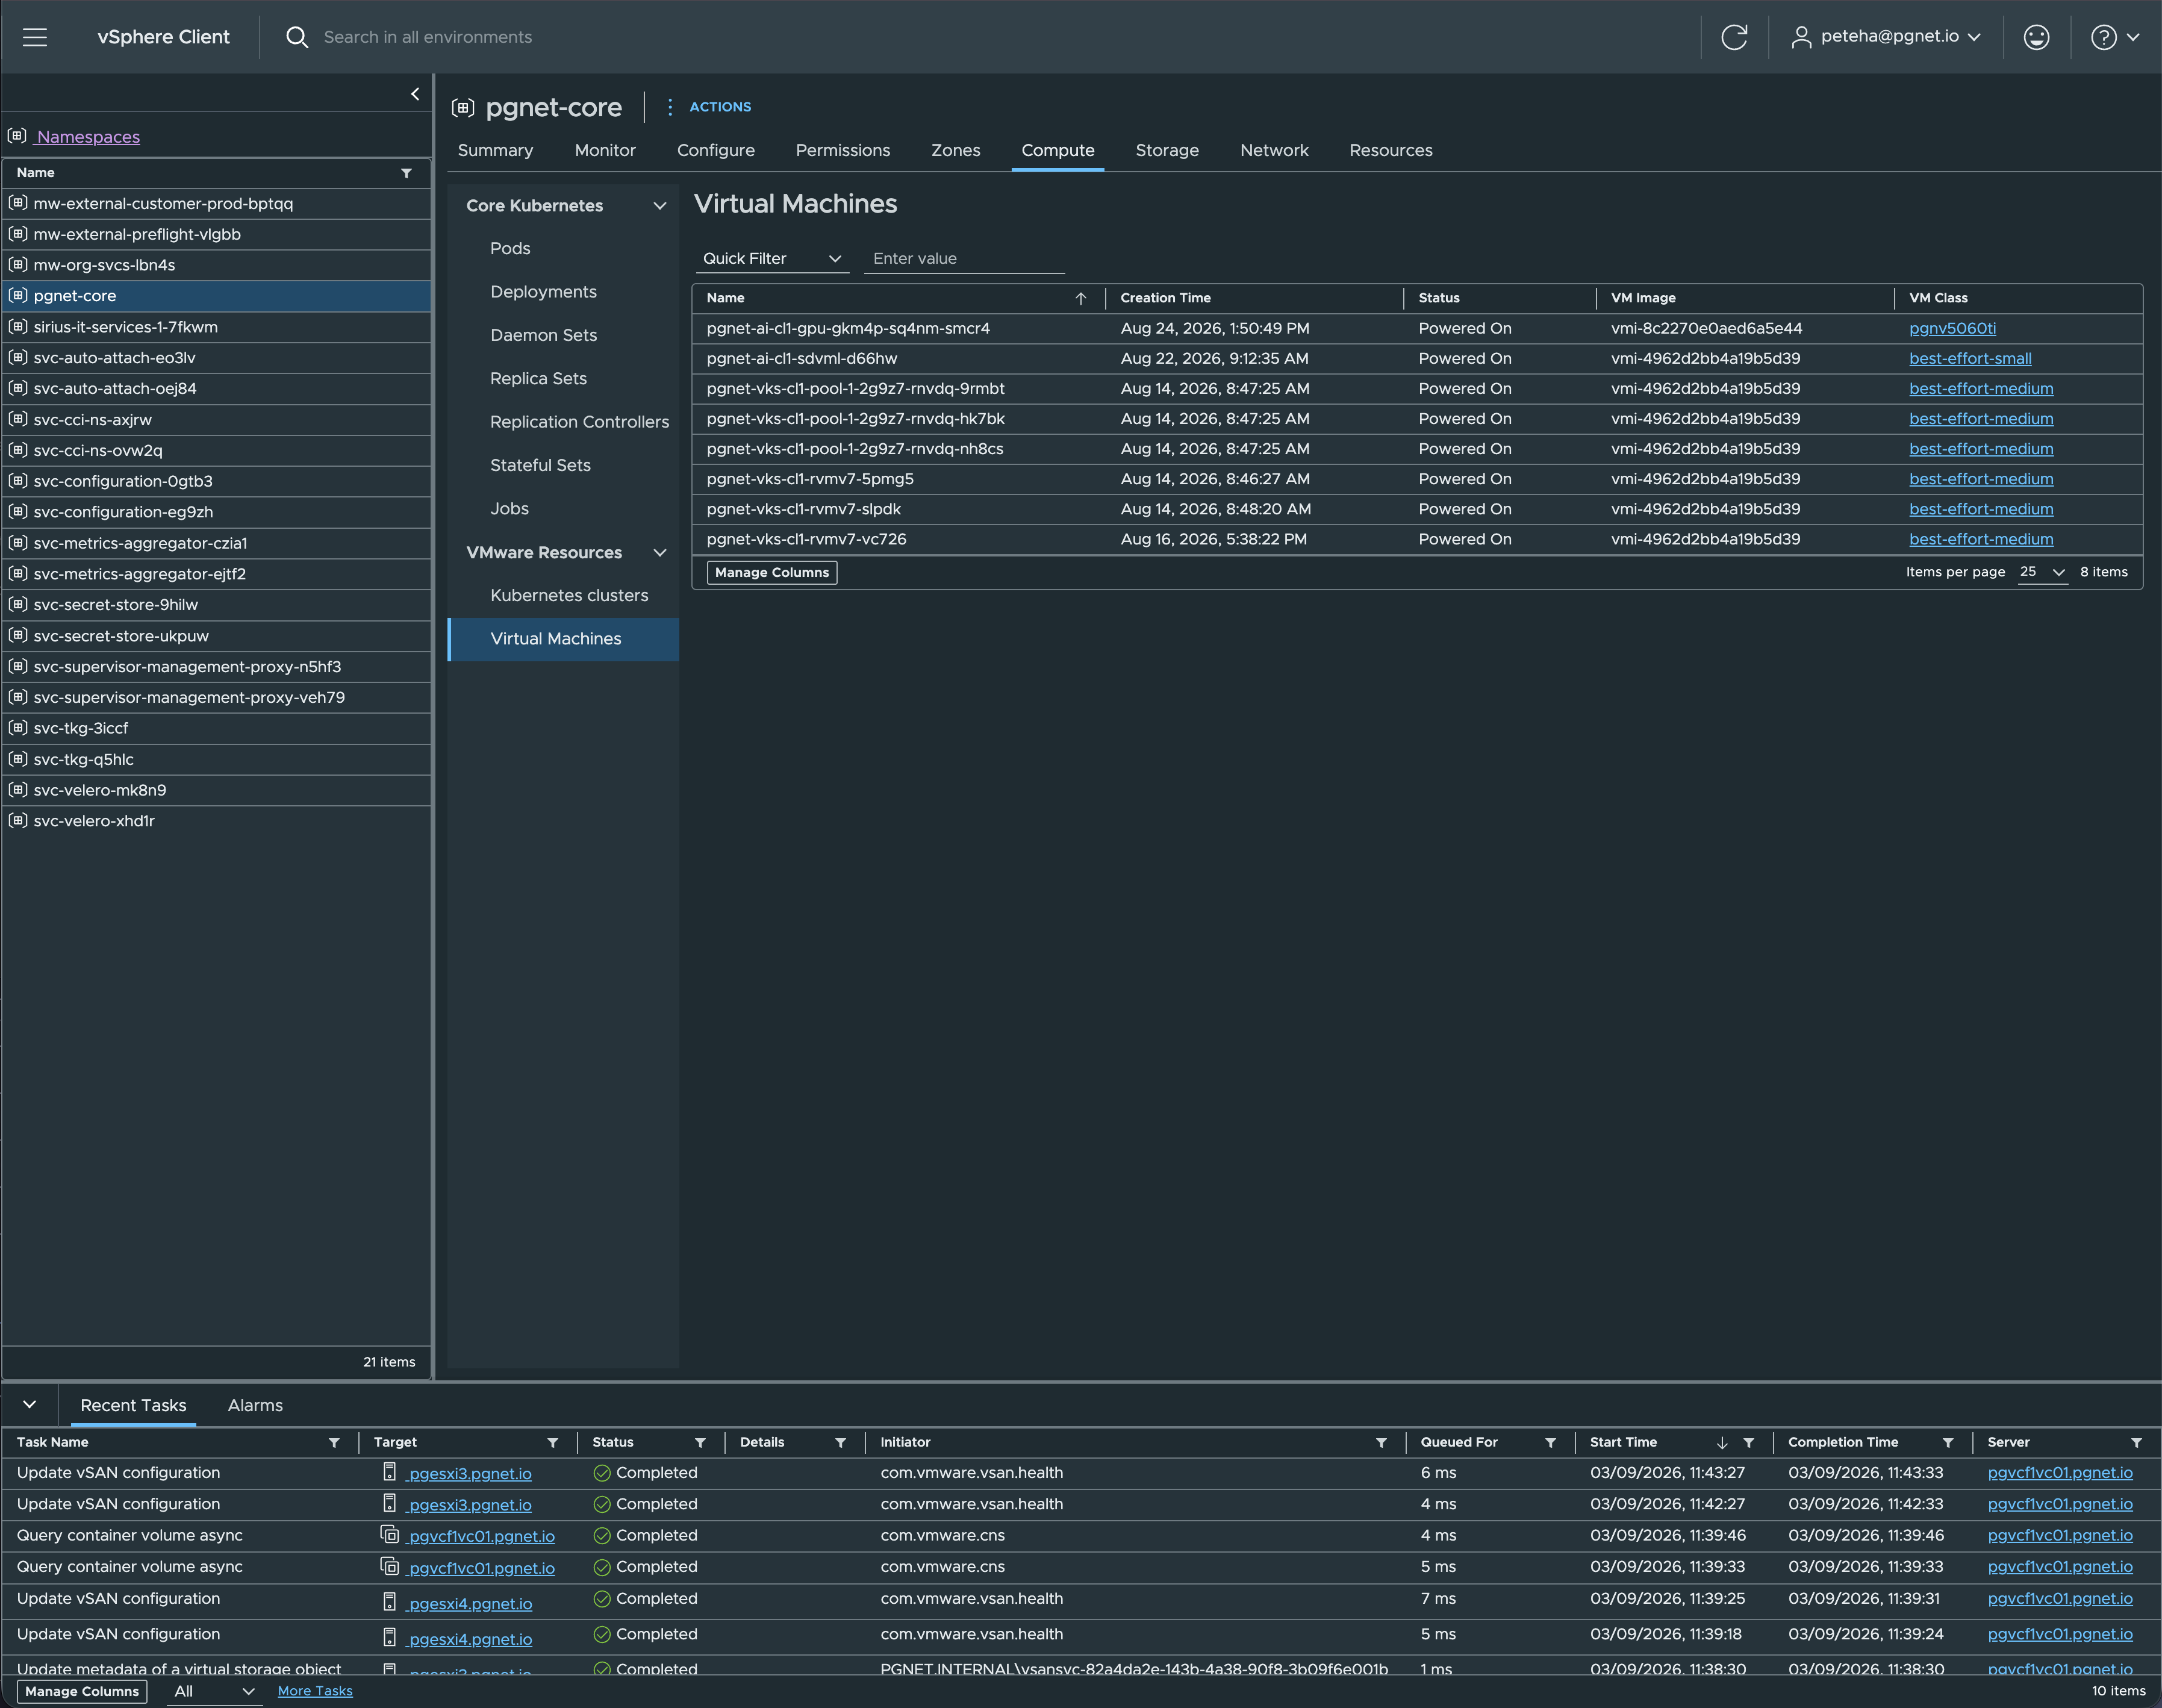Image resolution: width=2162 pixels, height=1708 pixels.
Task: Click Manage Columns in Virtual Machines table
Action: pos(772,572)
